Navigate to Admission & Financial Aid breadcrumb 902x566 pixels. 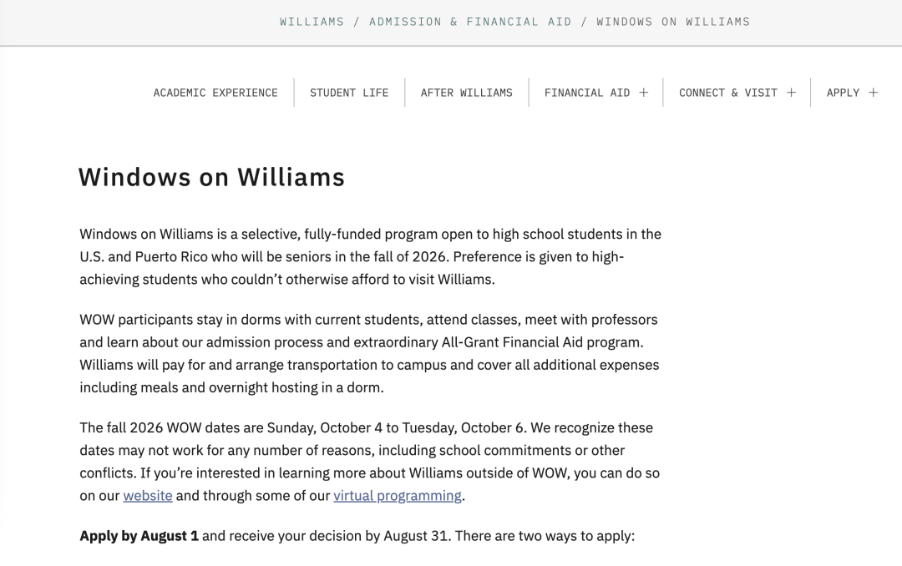[470, 22]
